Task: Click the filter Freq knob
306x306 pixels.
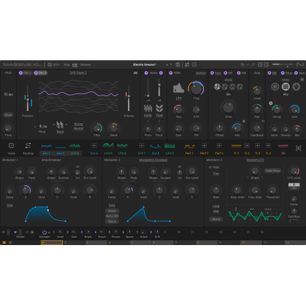Action: [x=196, y=89]
